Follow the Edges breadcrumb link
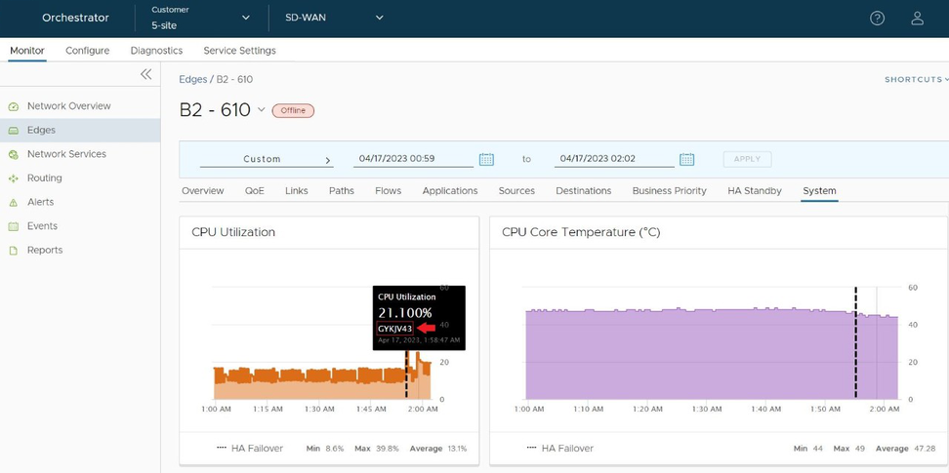This screenshot has height=473, width=949. click(193, 79)
